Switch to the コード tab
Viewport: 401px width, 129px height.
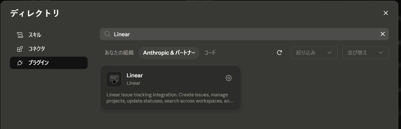coord(210,53)
